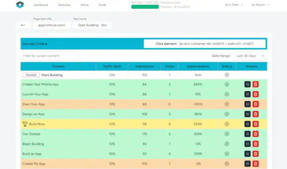Remove the Get Started variant

[255, 134]
